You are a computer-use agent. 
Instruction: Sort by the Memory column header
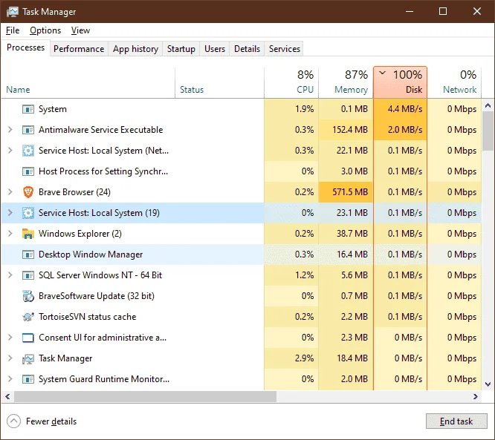click(346, 82)
